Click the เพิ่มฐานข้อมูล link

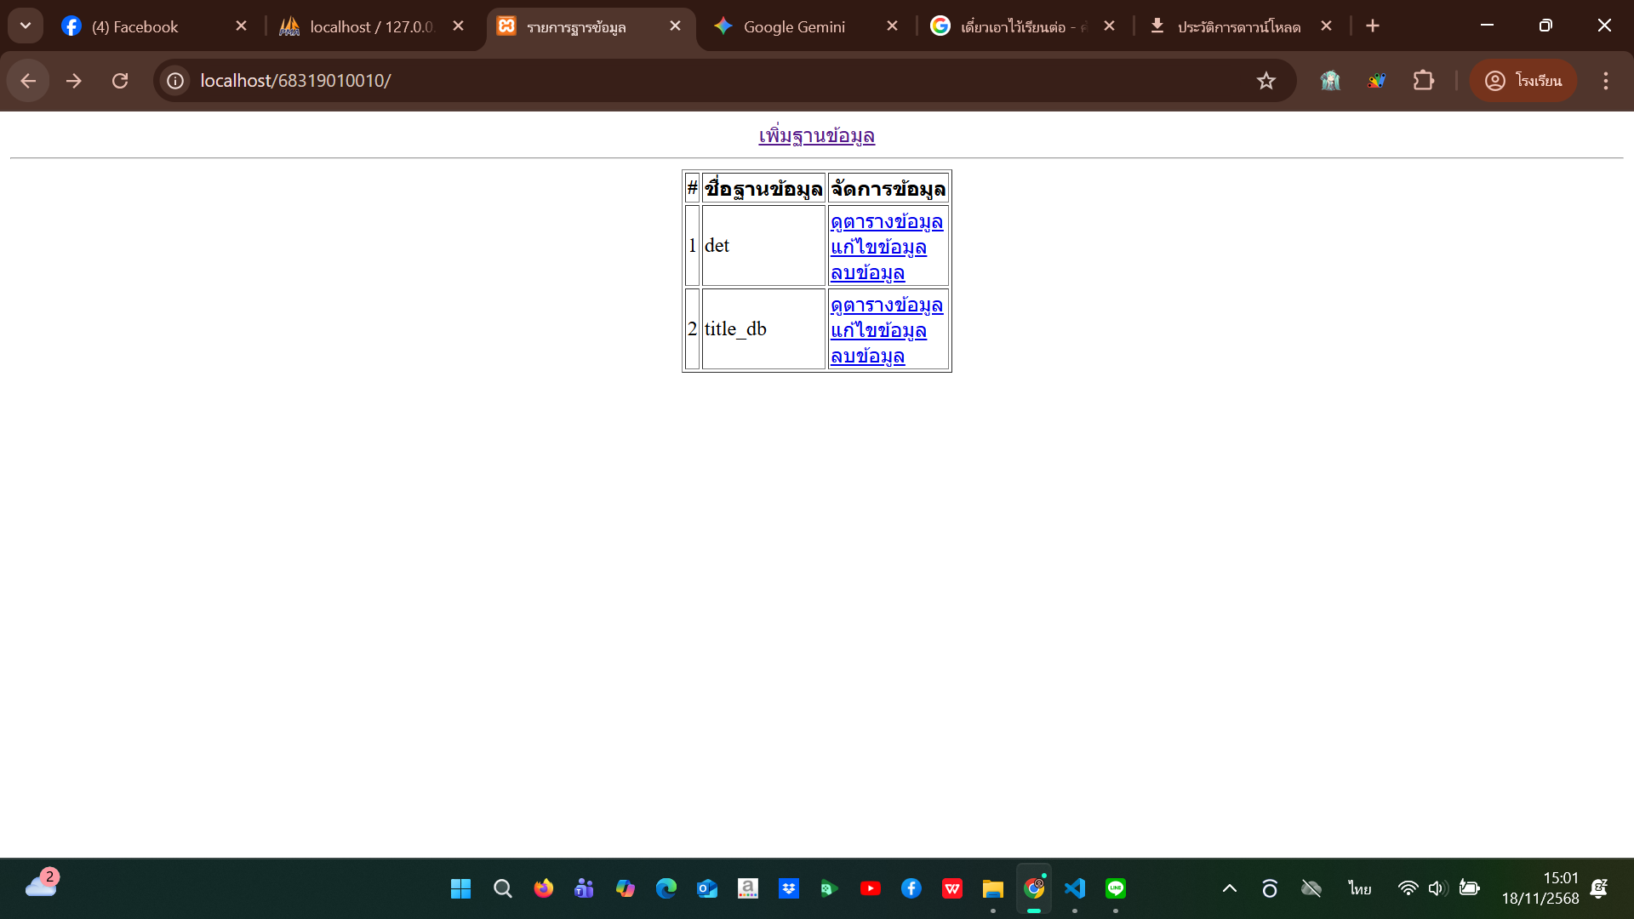816,136
